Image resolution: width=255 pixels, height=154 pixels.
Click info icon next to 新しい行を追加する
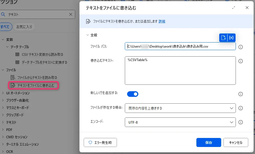point(241,94)
